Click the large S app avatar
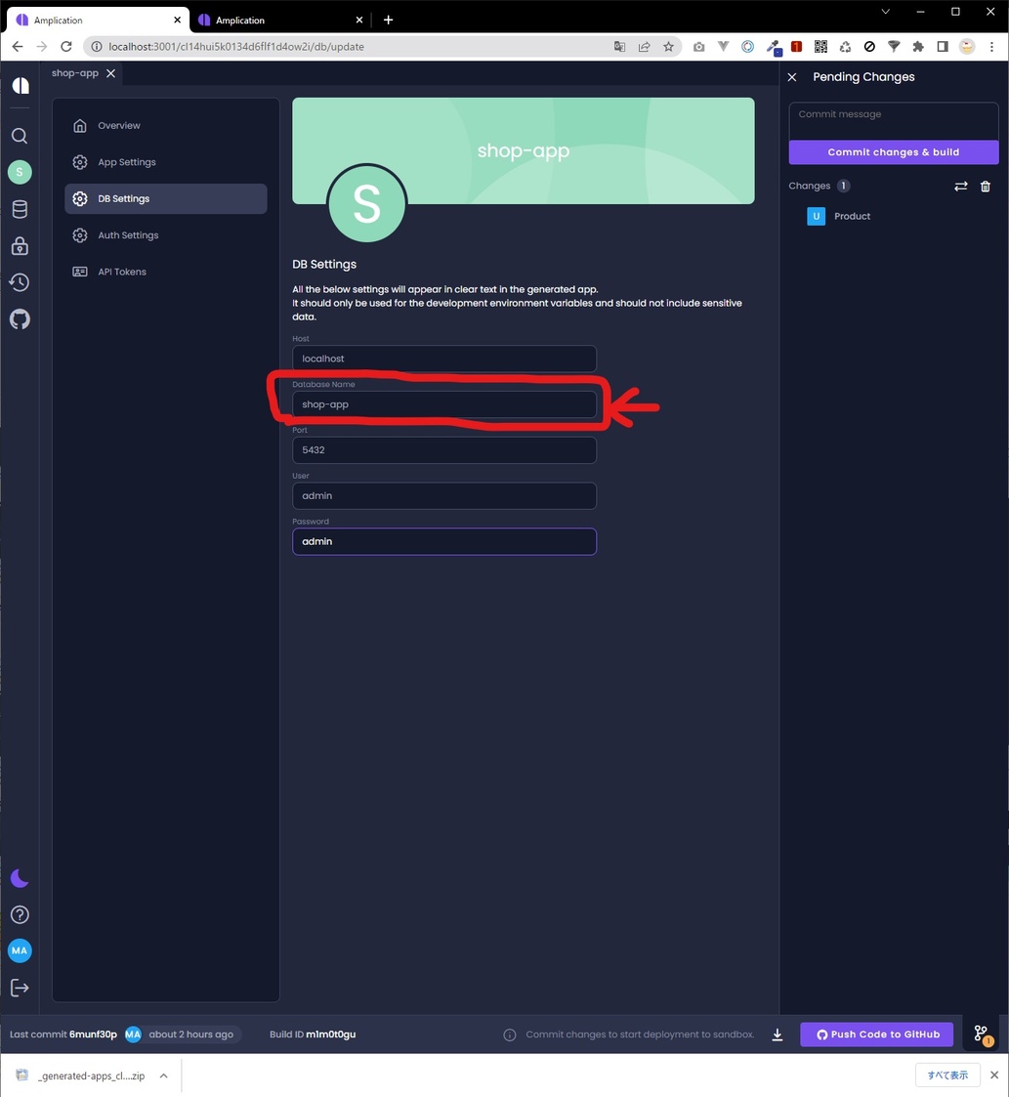1009x1097 pixels. tap(366, 203)
